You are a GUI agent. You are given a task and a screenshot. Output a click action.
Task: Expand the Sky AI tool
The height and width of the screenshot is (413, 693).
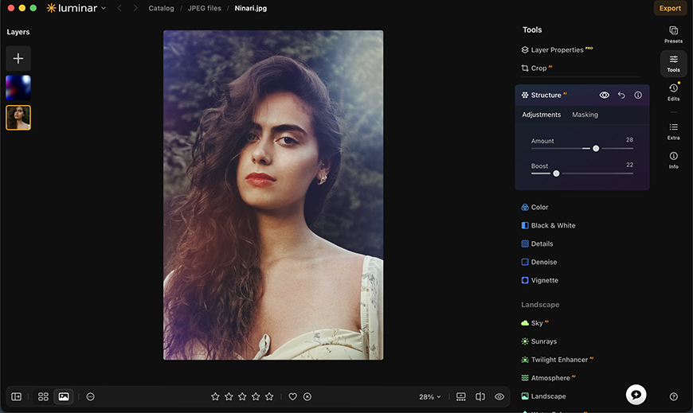click(534, 323)
